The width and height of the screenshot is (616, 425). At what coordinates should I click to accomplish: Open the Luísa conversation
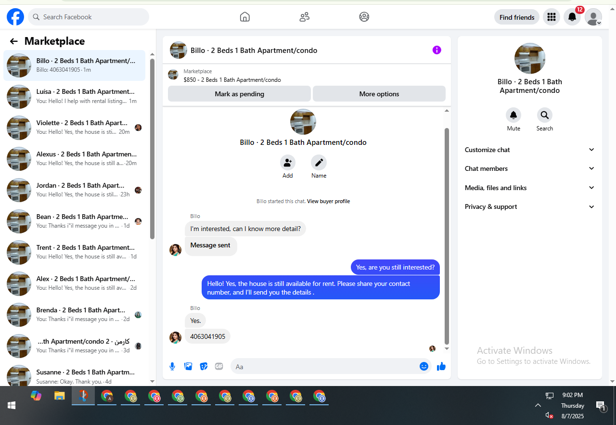point(75,96)
